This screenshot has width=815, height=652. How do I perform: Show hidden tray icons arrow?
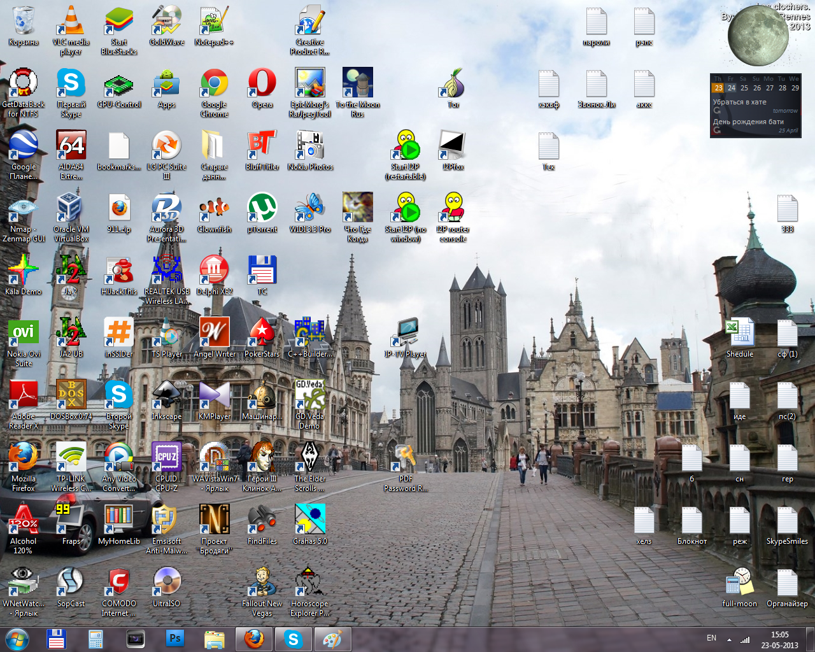tap(729, 639)
